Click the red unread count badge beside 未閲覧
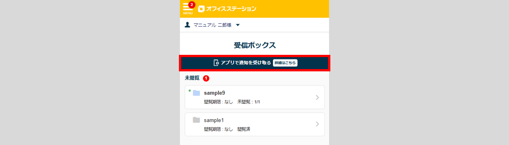 tap(206, 78)
